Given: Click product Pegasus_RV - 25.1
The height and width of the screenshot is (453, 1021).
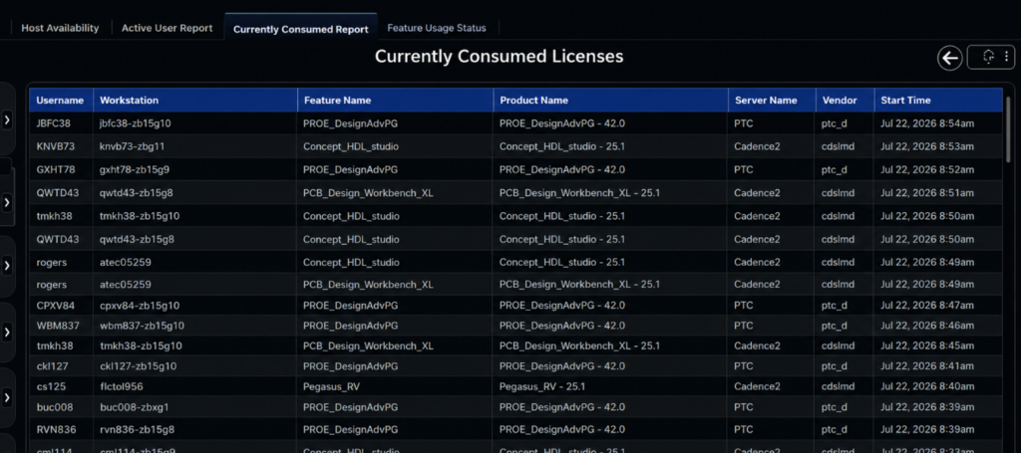Looking at the screenshot, I should pyautogui.click(x=542, y=386).
